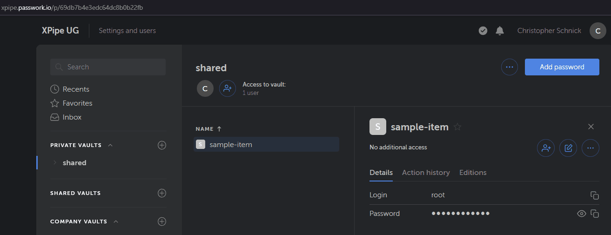The height and width of the screenshot is (235, 611).
Task: Collapse the Private Vaults section
Action: (x=110, y=145)
